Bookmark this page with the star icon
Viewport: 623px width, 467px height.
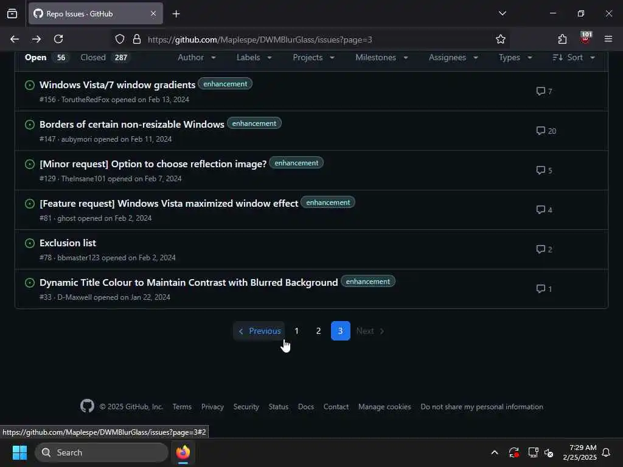tap(501, 39)
